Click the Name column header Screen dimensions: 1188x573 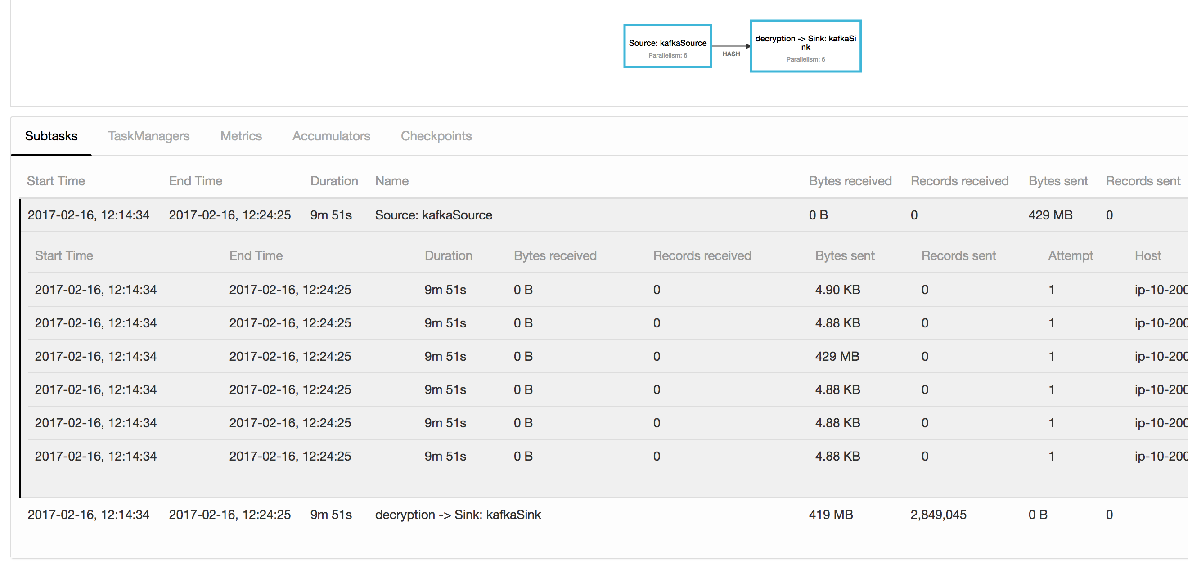[x=391, y=181]
